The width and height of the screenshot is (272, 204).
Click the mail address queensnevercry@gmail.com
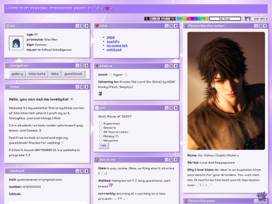pos(39,179)
